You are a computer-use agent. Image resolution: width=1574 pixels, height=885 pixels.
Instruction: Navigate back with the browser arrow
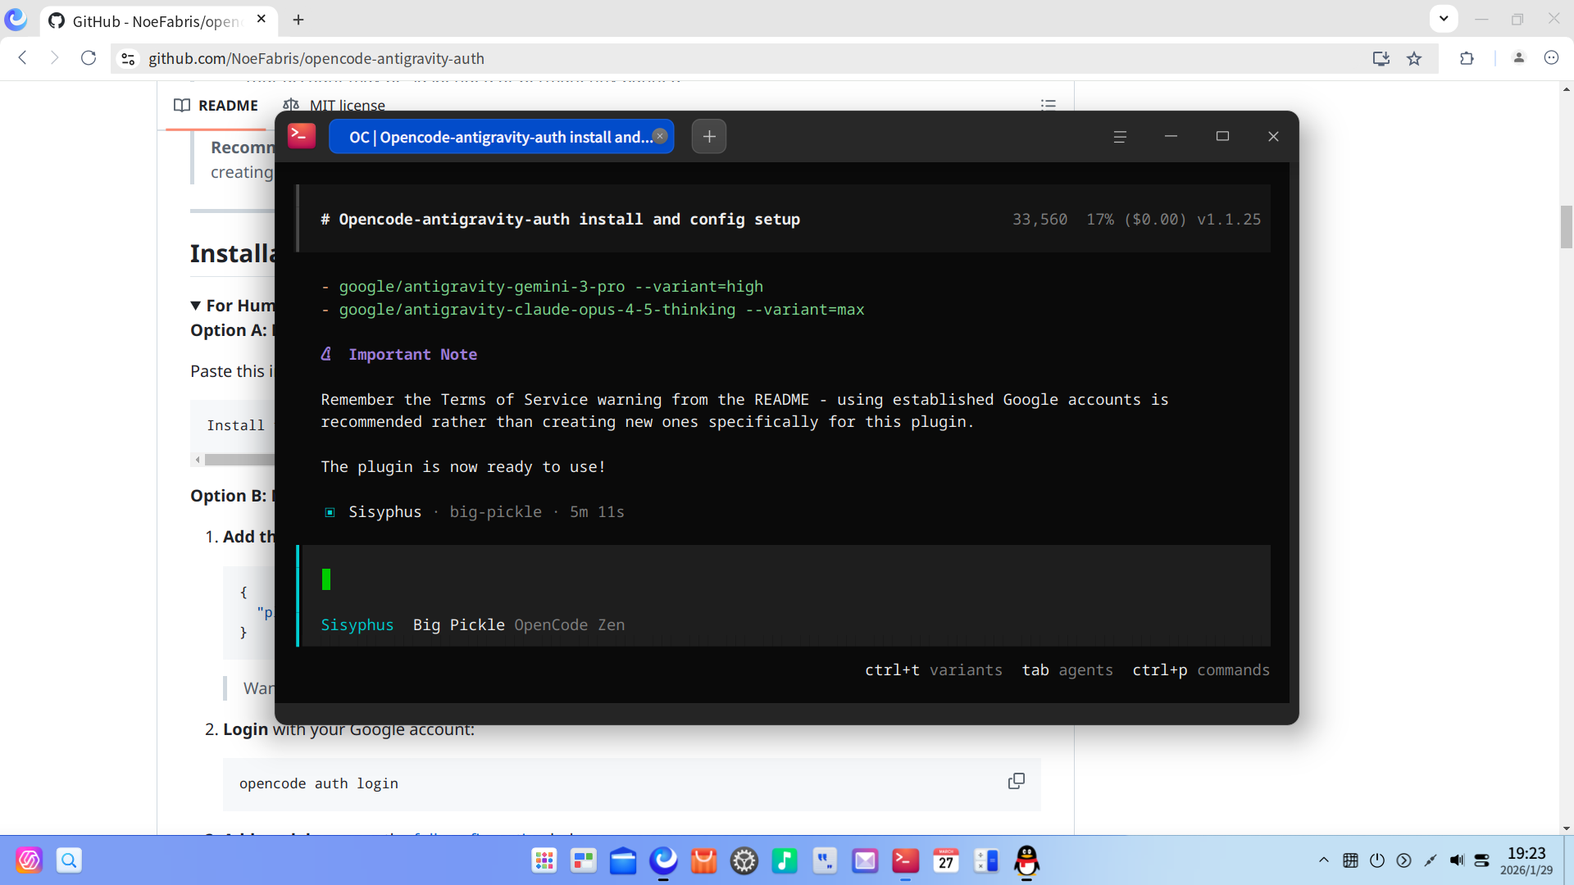click(22, 58)
